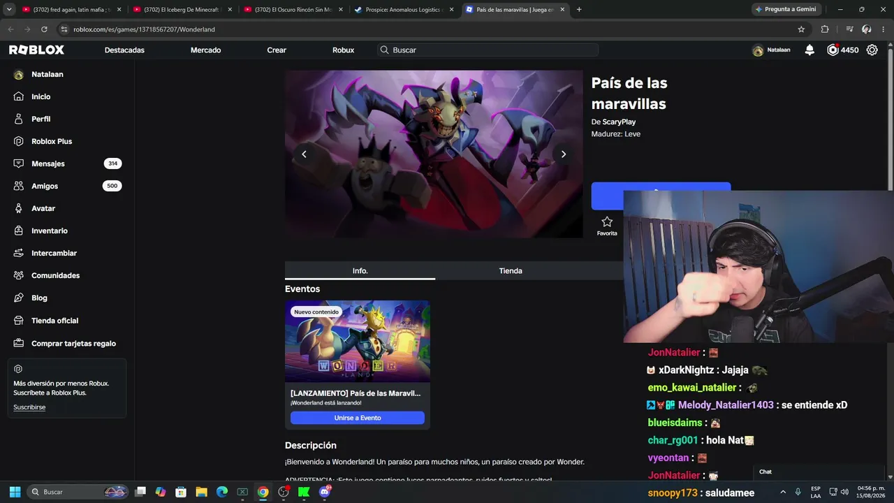Image resolution: width=894 pixels, height=503 pixels.
Task: Switch to the Tienda tab
Action: [511, 271]
